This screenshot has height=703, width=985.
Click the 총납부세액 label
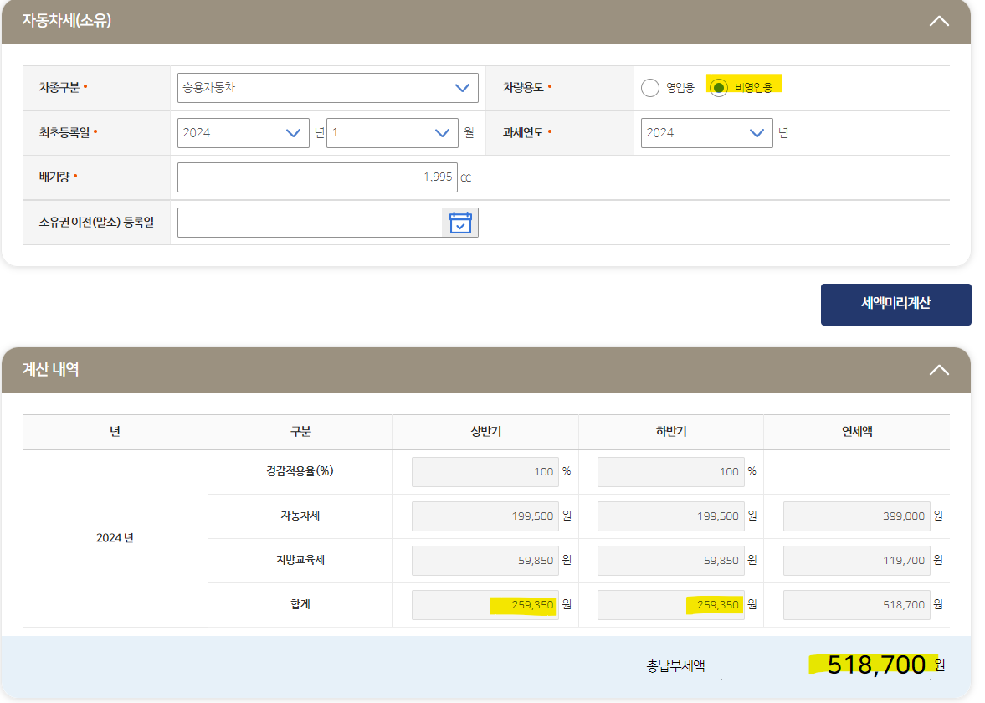pyautogui.click(x=675, y=666)
